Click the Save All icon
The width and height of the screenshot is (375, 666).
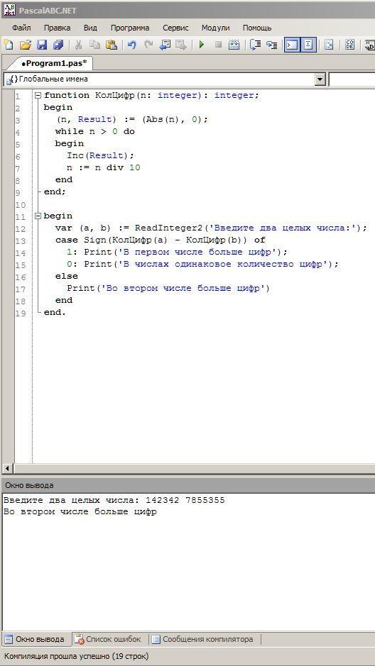coord(58,45)
